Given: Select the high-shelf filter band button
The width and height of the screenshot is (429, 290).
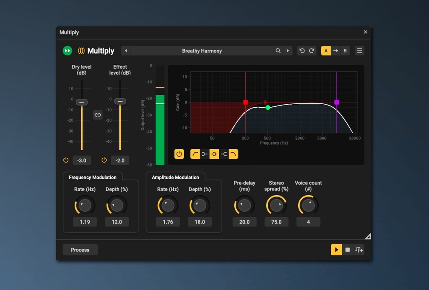Looking at the screenshot, I should (x=224, y=154).
